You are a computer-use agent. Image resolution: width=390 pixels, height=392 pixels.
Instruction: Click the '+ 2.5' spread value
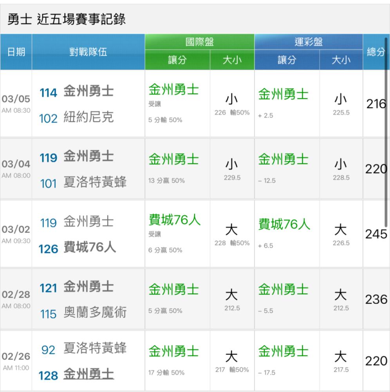click(x=265, y=116)
